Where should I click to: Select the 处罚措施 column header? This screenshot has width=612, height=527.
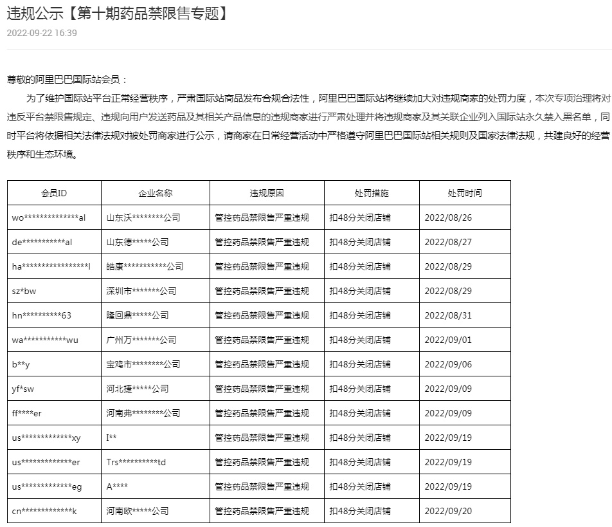pos(372,193)
